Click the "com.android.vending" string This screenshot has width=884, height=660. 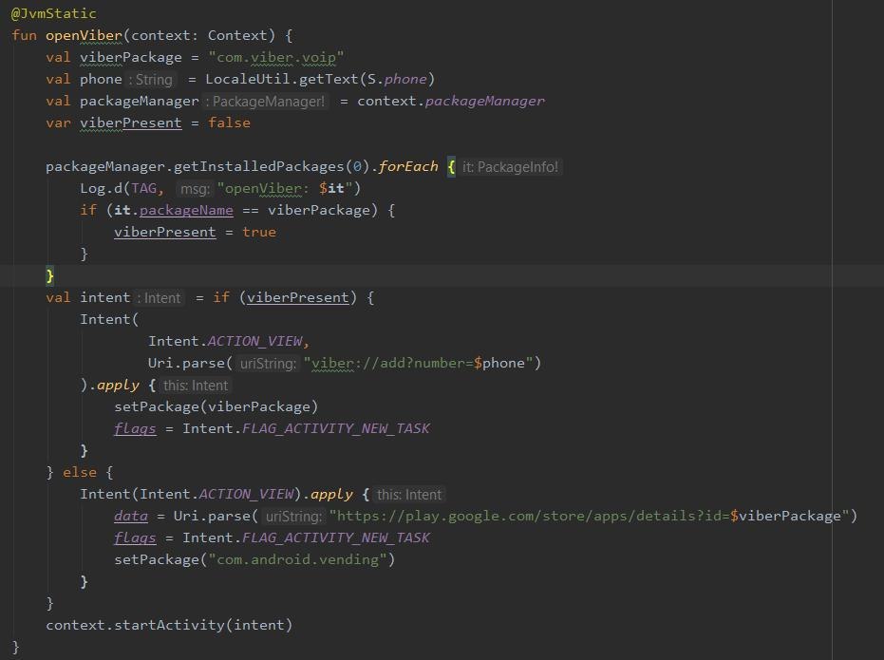[x=298, y=559]
